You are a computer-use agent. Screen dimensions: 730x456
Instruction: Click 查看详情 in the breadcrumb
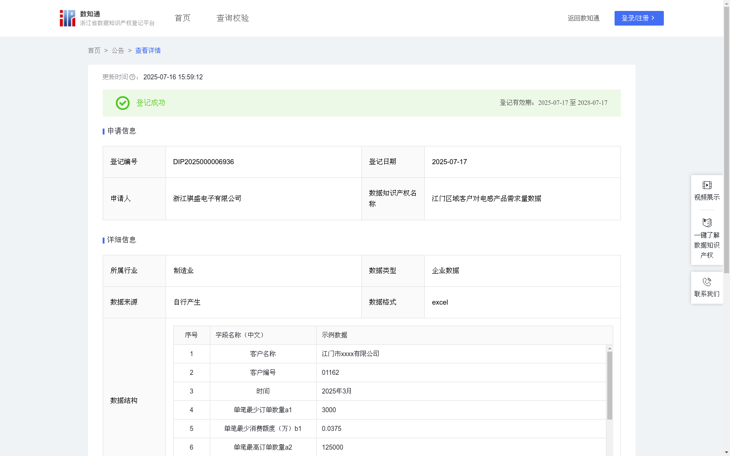click(x=148, y=51)
